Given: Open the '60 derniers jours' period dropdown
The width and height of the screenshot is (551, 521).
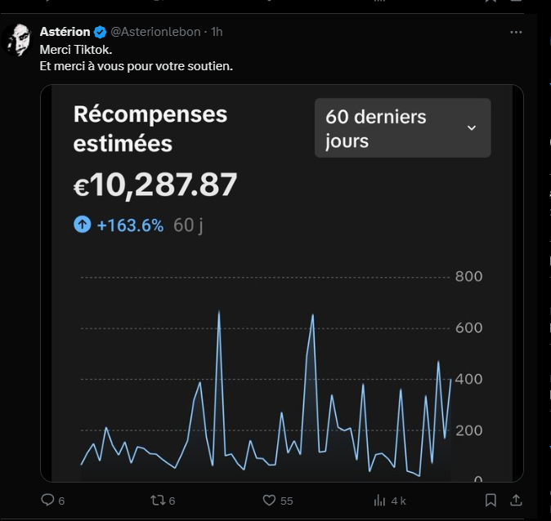Looking at the screenshot, I should click(x=403, y=127).
